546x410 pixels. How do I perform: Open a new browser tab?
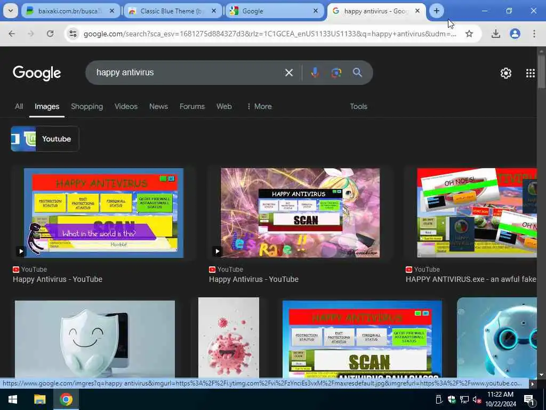click(436, 11)
